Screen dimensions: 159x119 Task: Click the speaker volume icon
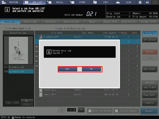coord(147,2)
